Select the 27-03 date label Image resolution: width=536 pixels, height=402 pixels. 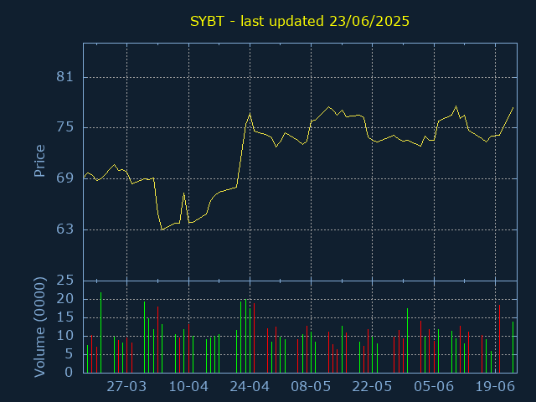[126, 387]
